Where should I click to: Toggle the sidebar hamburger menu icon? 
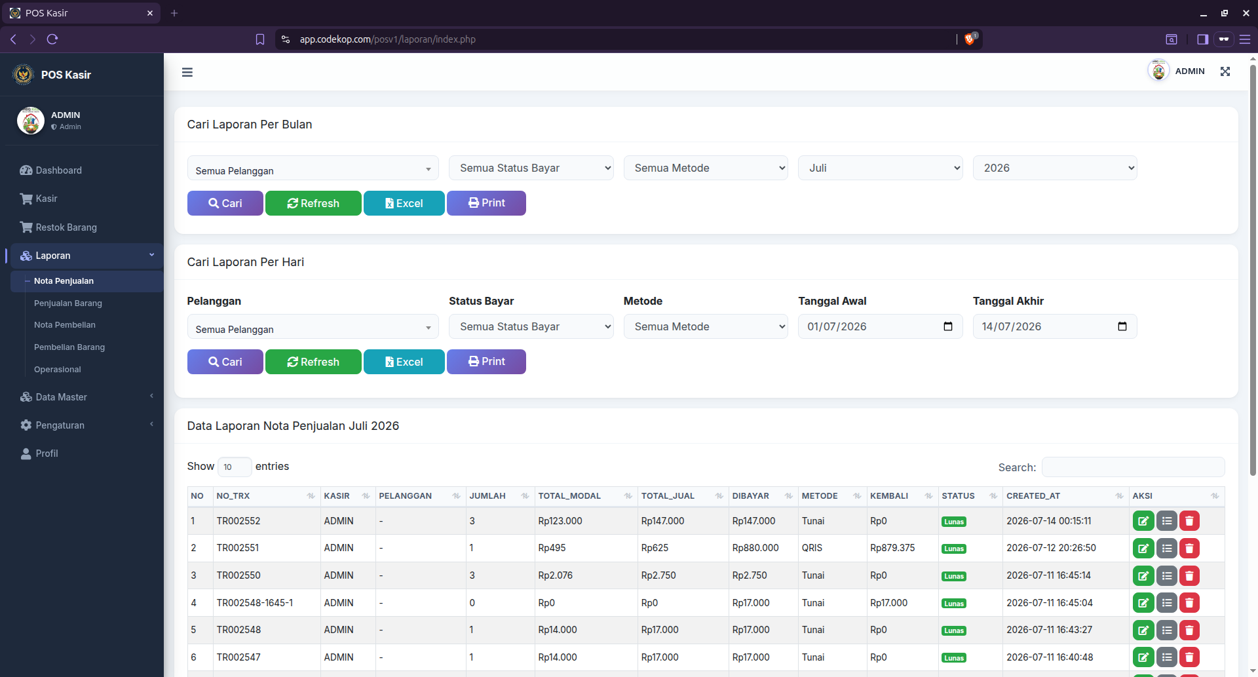[187, 72]
